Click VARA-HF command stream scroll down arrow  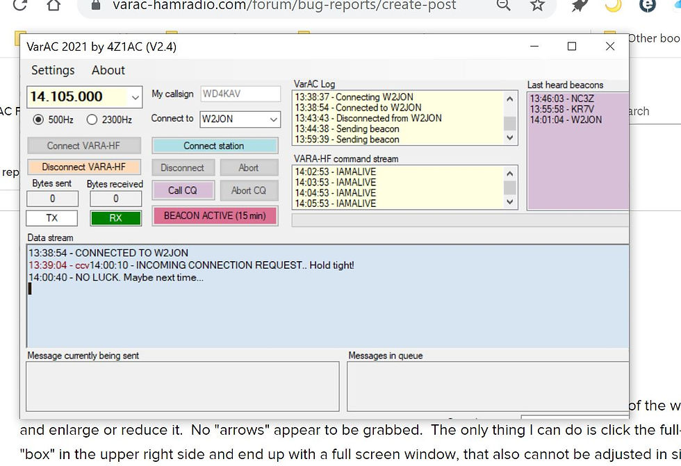pos(510,202)
